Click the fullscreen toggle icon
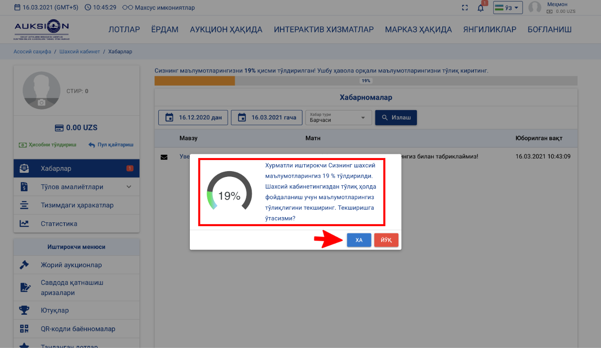Image resolution: width=601 pixels, height=348 pixels. click(x=465, y=8)
